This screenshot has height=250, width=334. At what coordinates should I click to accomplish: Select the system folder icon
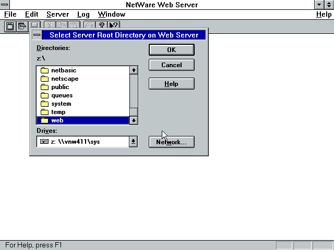click(x=44, y=104)
